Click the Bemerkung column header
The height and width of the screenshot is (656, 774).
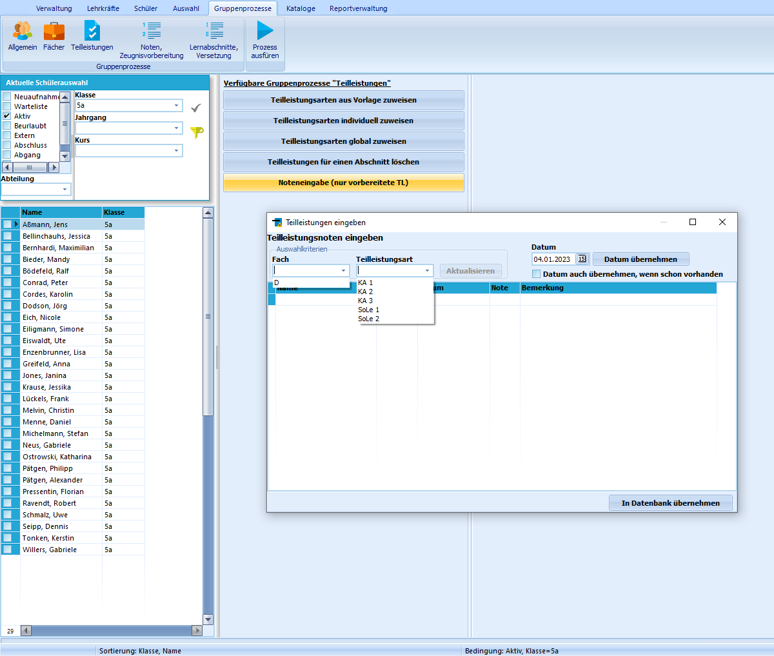click(x=618, y=288)
